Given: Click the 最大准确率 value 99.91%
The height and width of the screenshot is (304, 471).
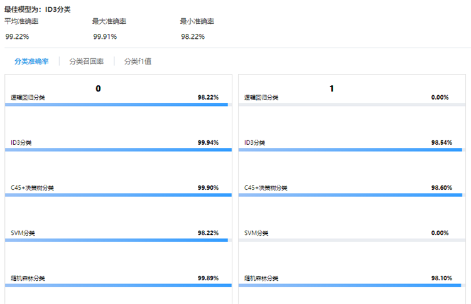Looking at the screenshot, I should point(105,36).
